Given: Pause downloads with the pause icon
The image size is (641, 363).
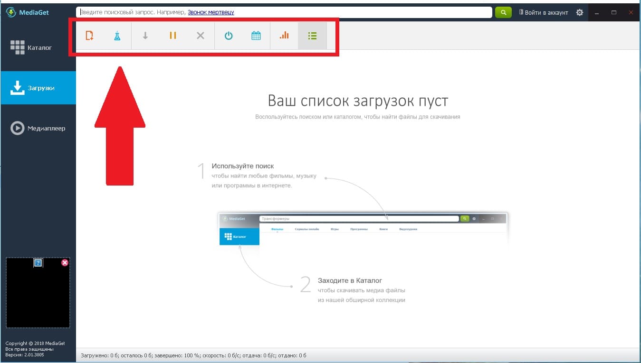Looking at the screenshot, I should click(173, 36).
